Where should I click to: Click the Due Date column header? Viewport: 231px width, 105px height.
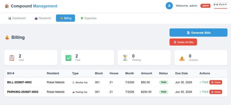tap(181, 73)
